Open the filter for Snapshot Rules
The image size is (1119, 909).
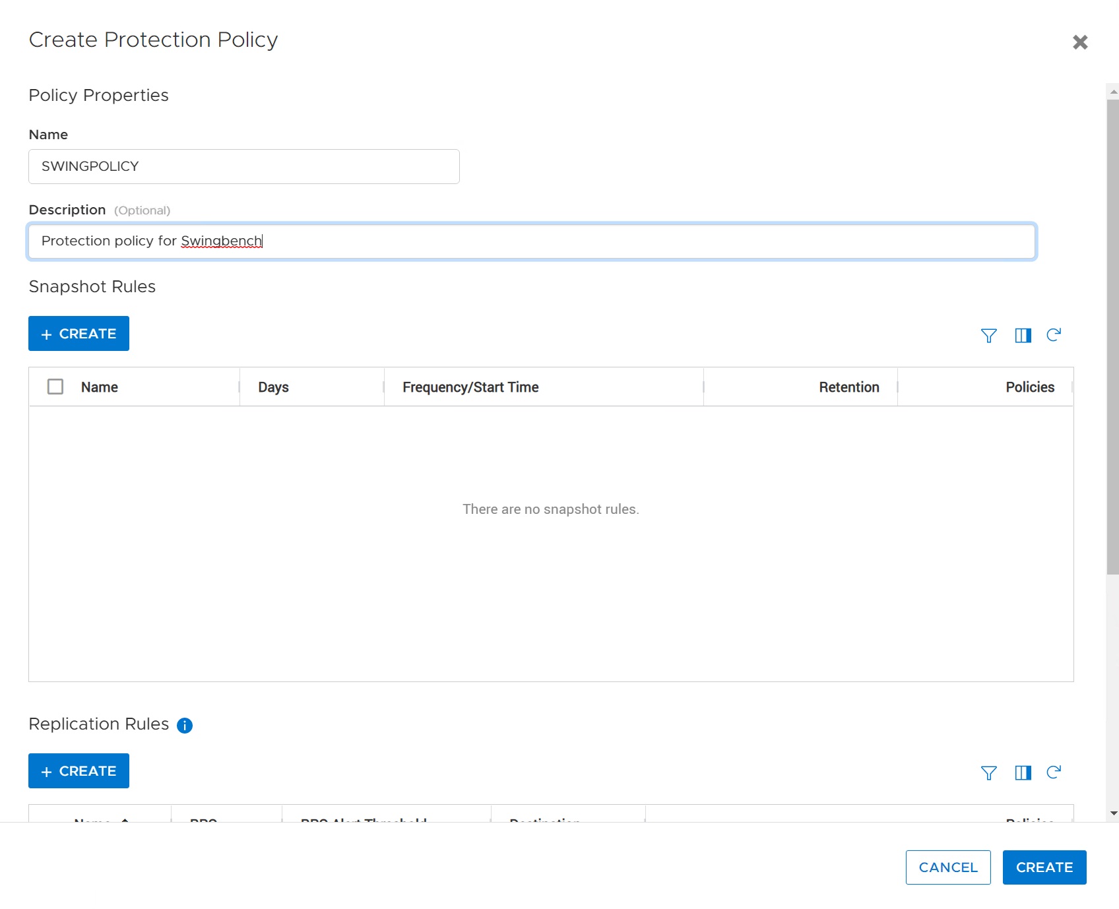pos(988,335)
